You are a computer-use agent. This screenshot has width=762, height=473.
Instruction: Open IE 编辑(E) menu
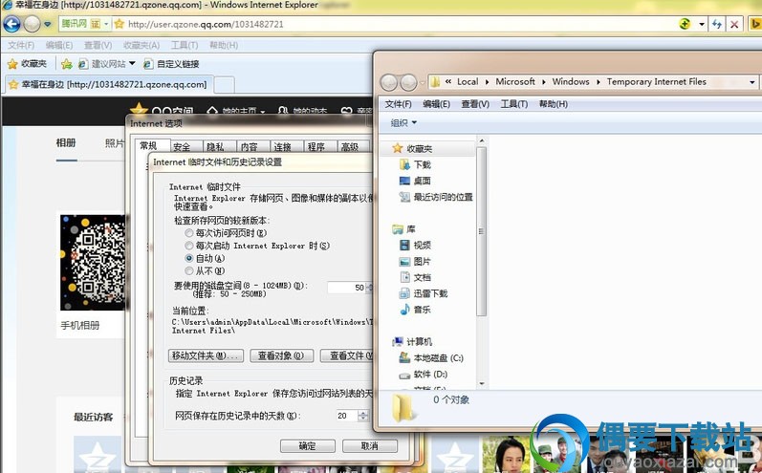(x=59, y=45)
